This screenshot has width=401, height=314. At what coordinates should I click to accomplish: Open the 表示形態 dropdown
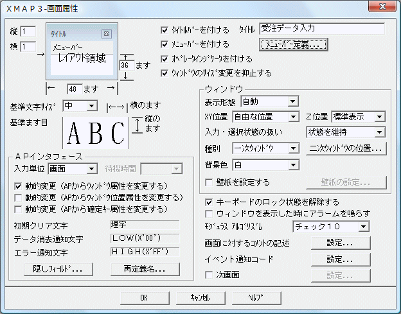pyautogui.click(x=269, y=101)
